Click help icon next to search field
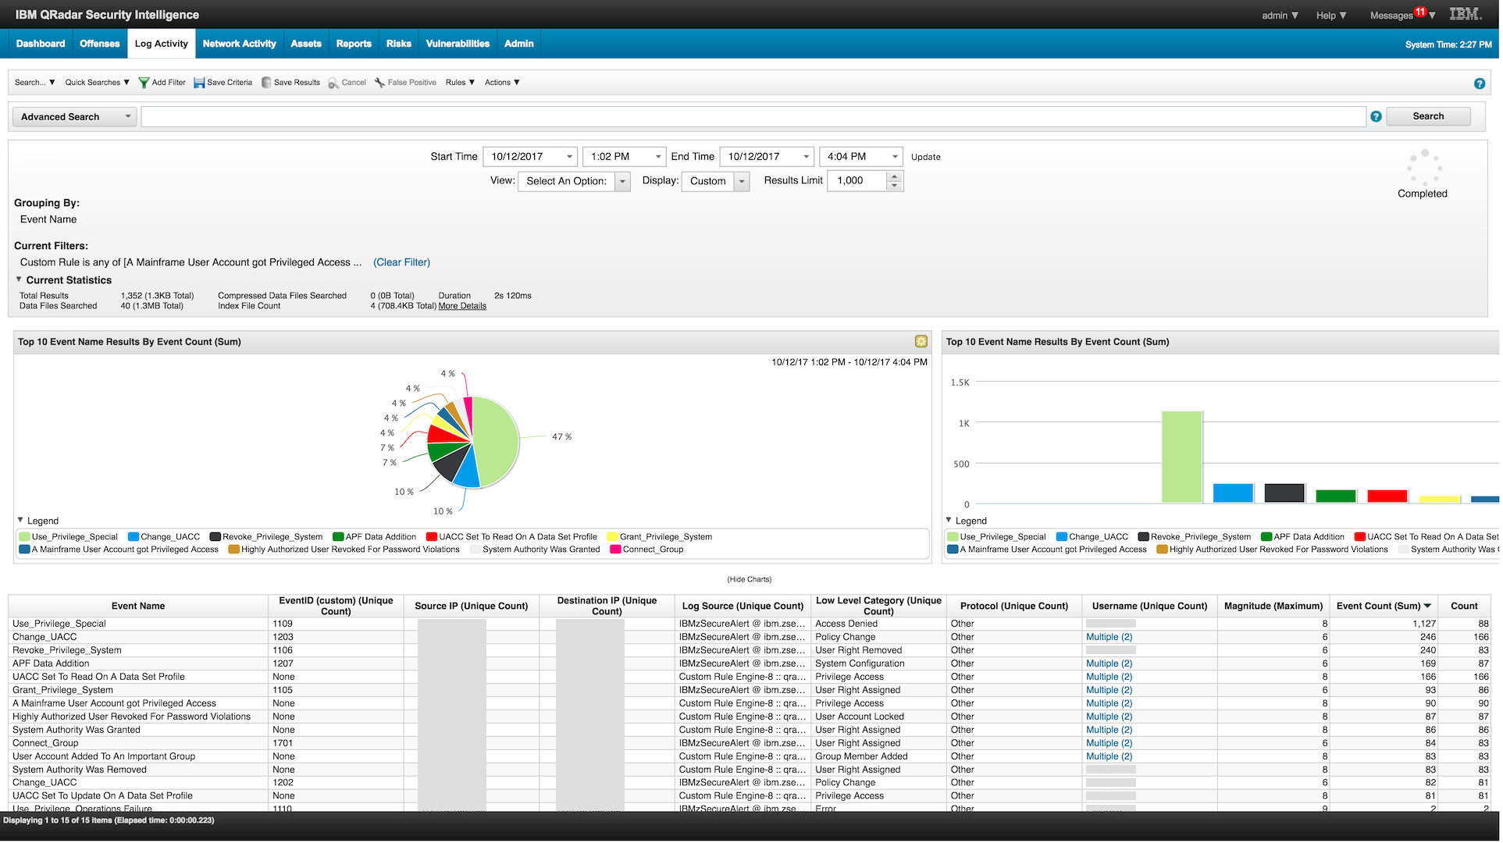 point(1376,116)
